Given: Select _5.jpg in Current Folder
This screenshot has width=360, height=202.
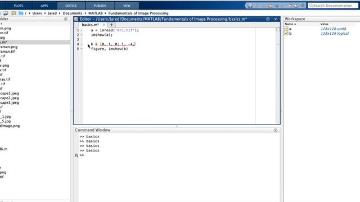Looking at the screenshot, I should (x=5, y=121).
